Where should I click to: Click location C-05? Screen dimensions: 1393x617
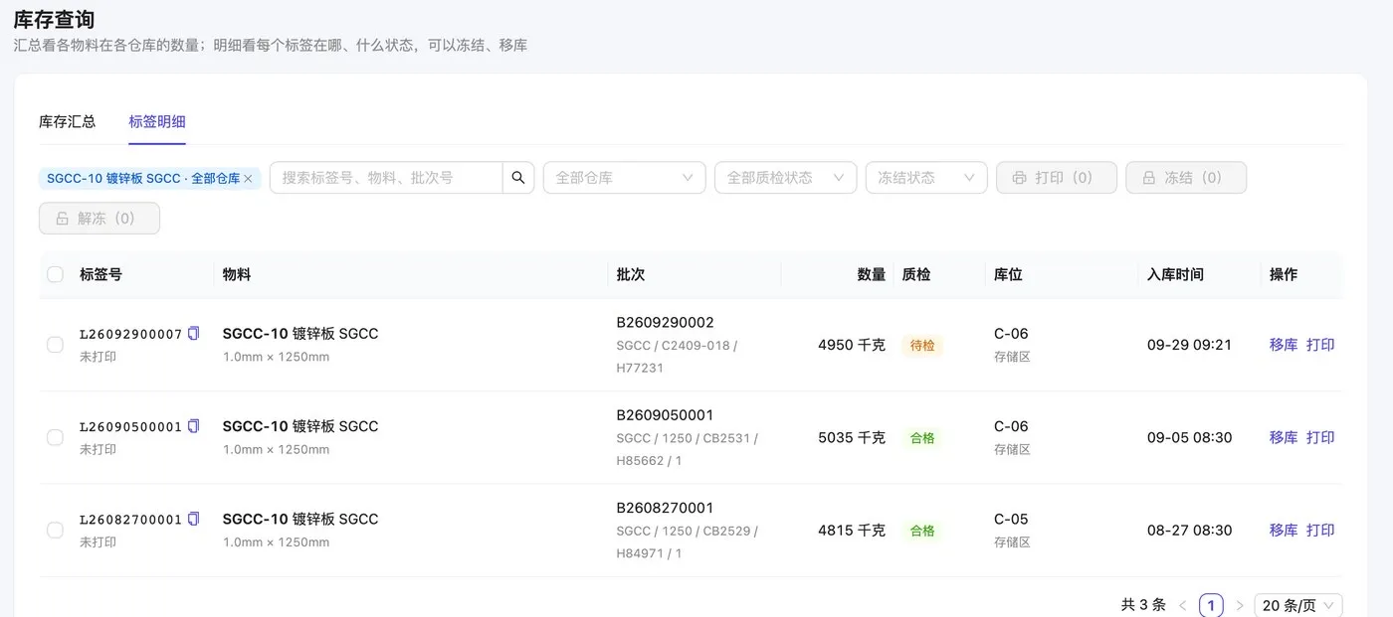click(x=1011, y=519)
